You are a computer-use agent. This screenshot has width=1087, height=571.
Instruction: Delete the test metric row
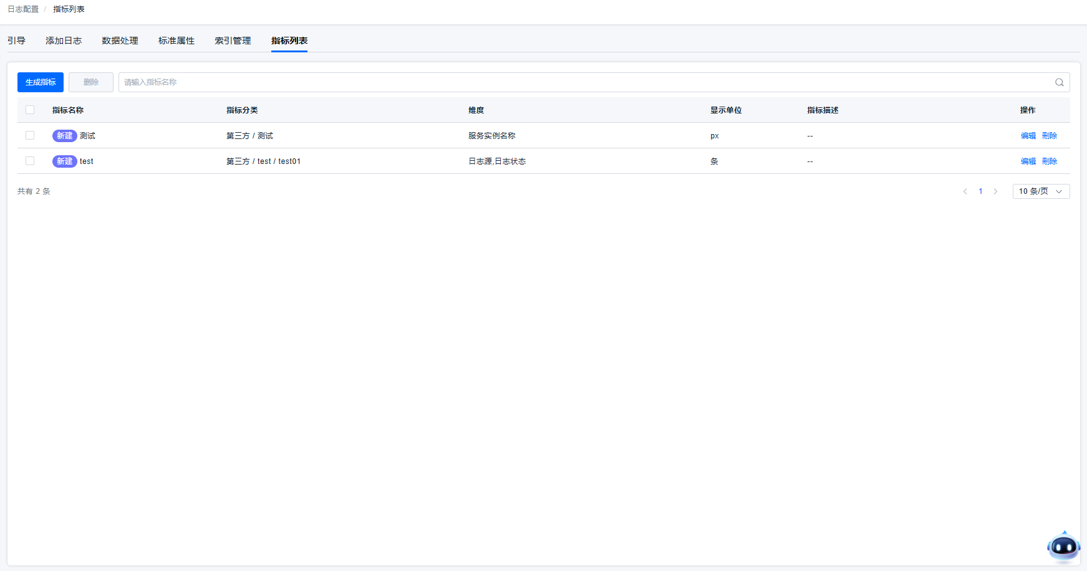pos(1049,161)
